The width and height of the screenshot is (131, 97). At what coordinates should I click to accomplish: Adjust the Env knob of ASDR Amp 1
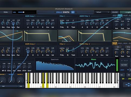[48, 23]
